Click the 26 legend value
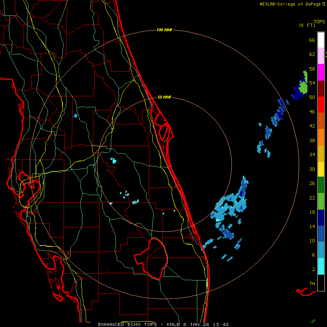The height and width of the screenshot is (327, 327). (312, 183)
